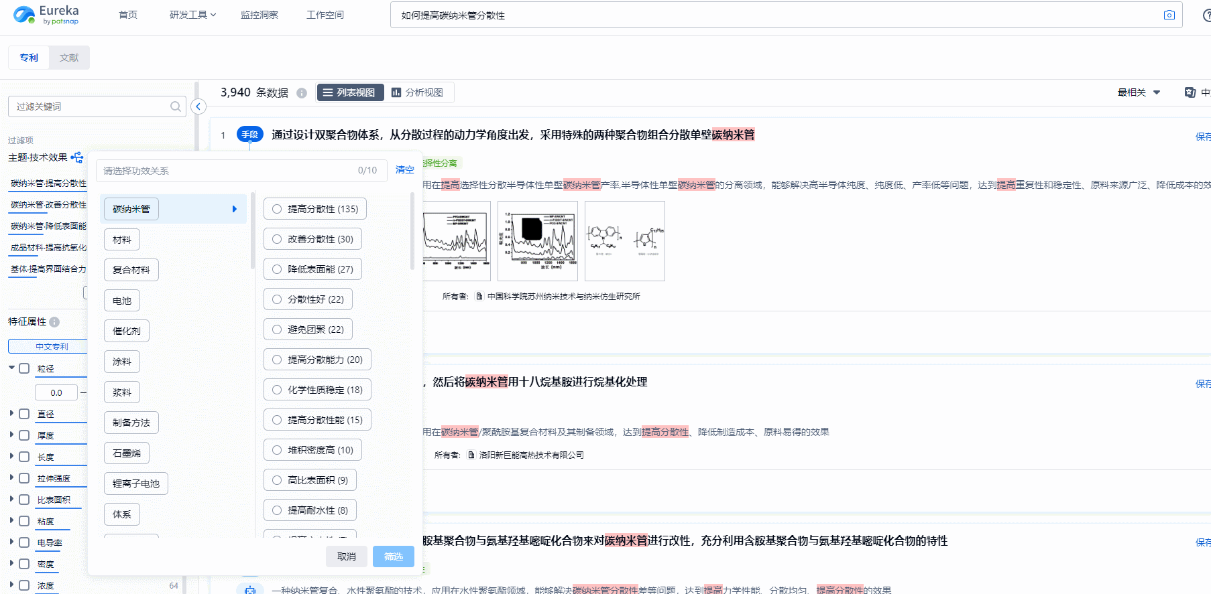
Task: Click the 清空 link to clear selections
Action: [x=404, y=170]
